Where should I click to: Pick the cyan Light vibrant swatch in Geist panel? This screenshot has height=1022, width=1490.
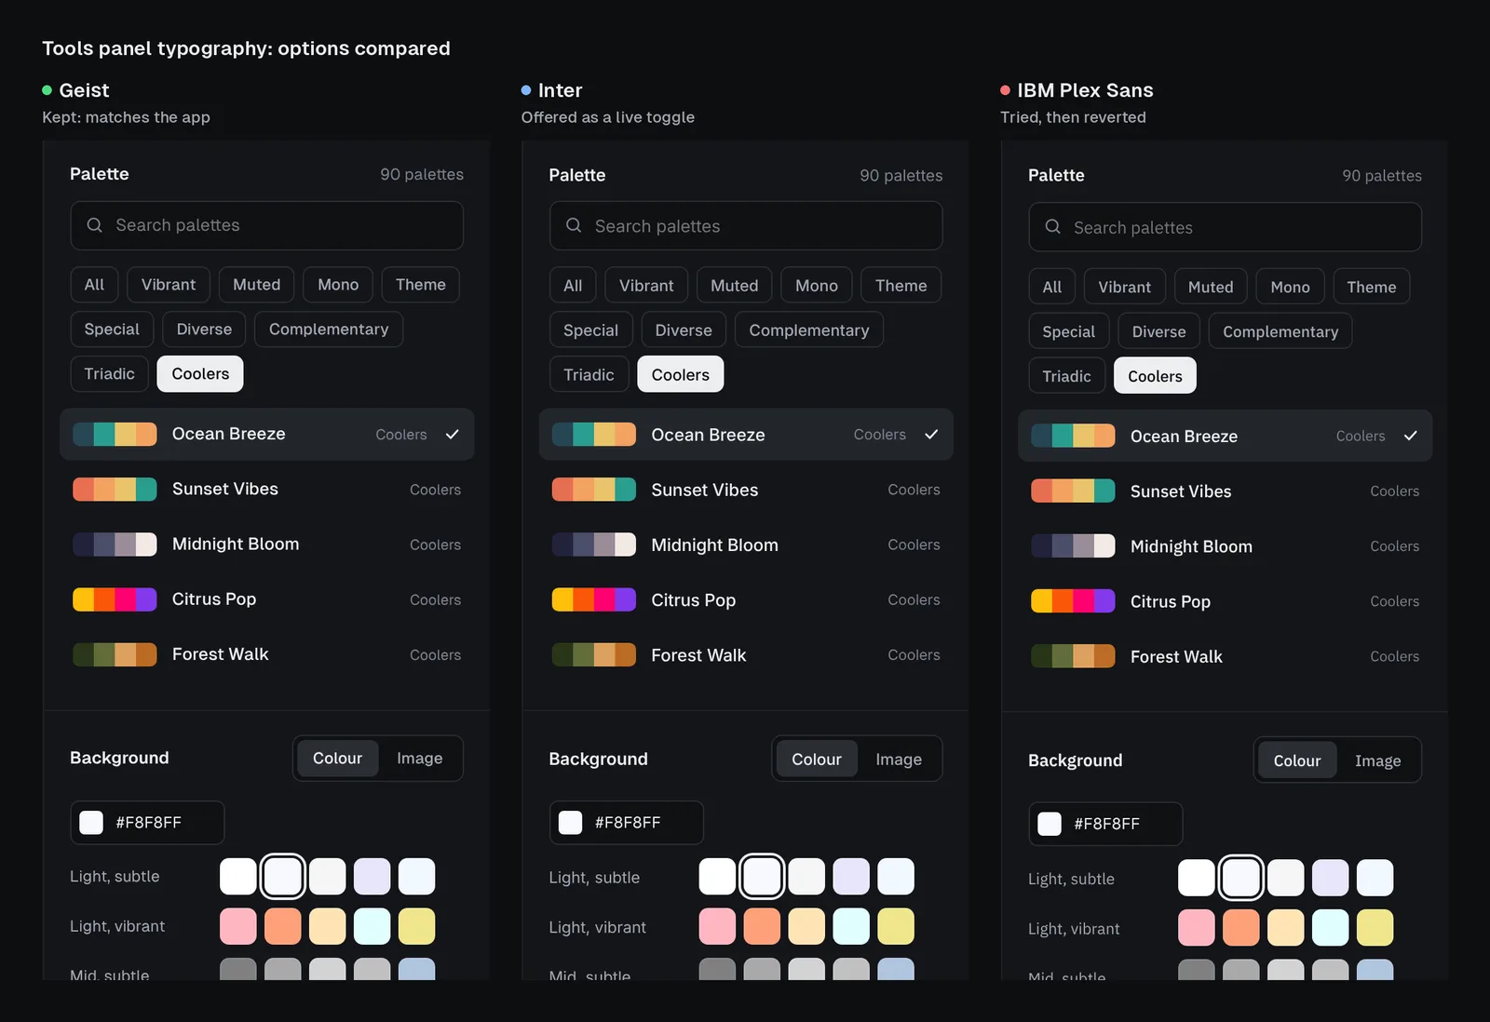[x=372, y=926]
